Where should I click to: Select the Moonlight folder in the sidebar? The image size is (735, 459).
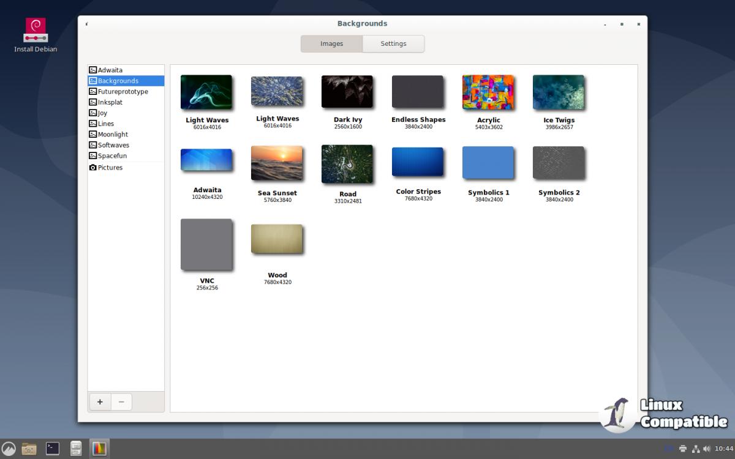[x=113, y=135]
